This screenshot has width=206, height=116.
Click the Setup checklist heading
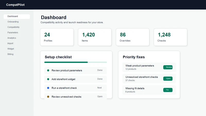pos(58,57)
